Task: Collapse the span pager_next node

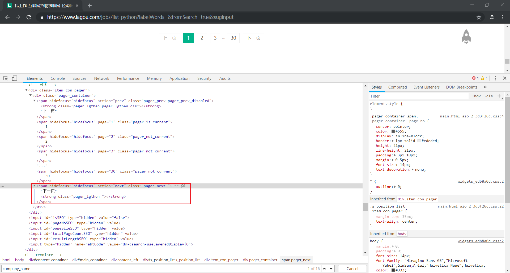Action: click(34, 186)
